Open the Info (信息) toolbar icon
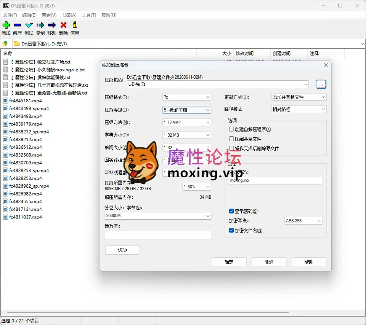This screenshot has height=325, width=366. point(75,25)
